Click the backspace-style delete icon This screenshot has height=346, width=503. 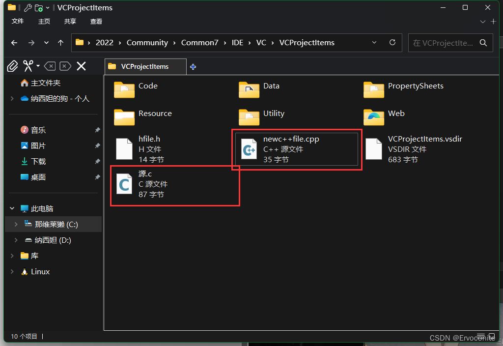click(50, 66)
